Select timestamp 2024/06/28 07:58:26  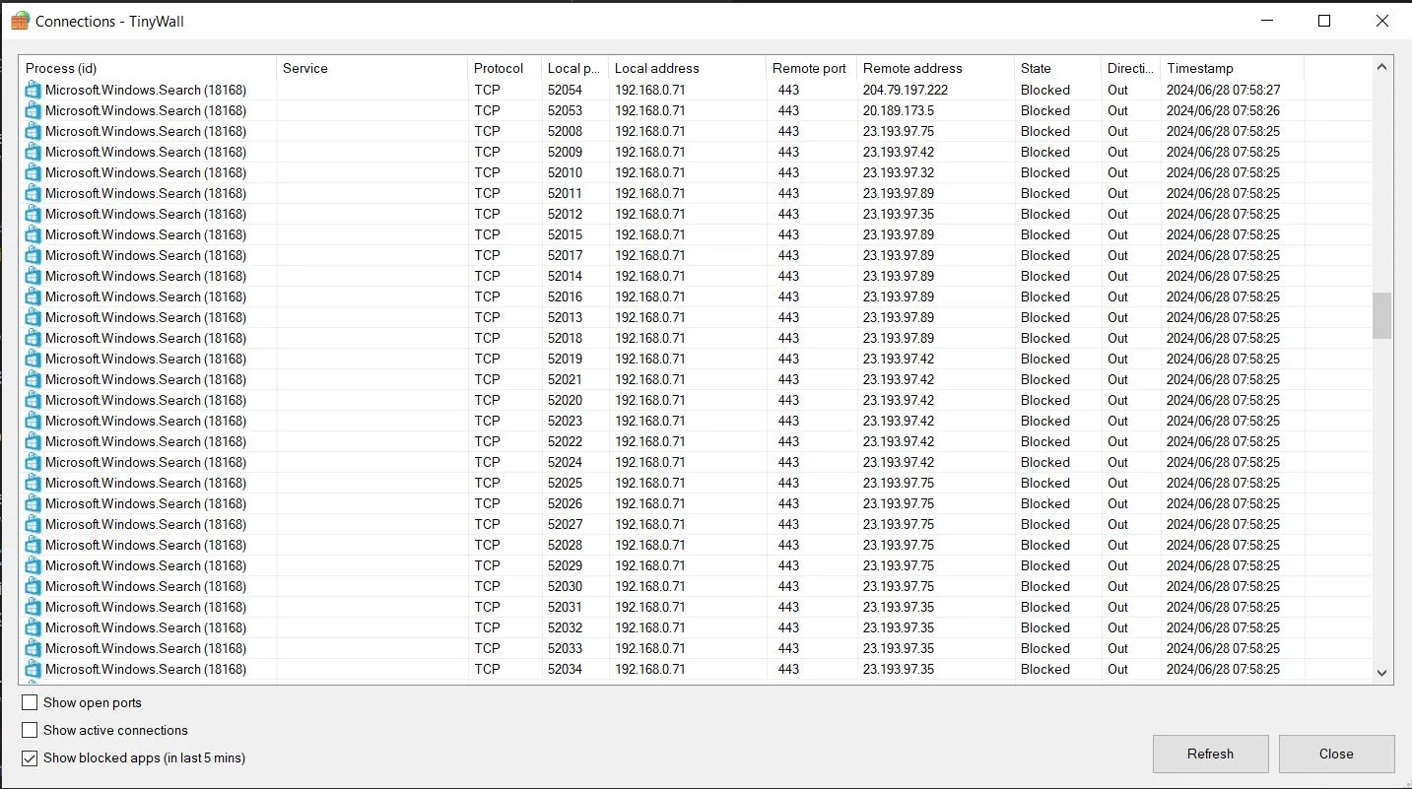(x=1223, y=110)
